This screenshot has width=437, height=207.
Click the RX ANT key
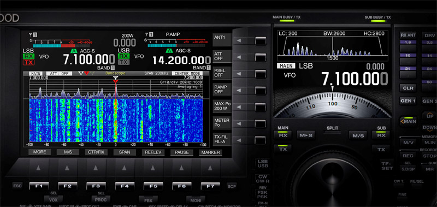(408, 35)
